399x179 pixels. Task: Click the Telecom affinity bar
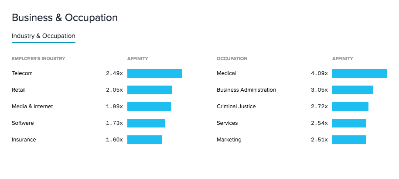coord(154,73)
